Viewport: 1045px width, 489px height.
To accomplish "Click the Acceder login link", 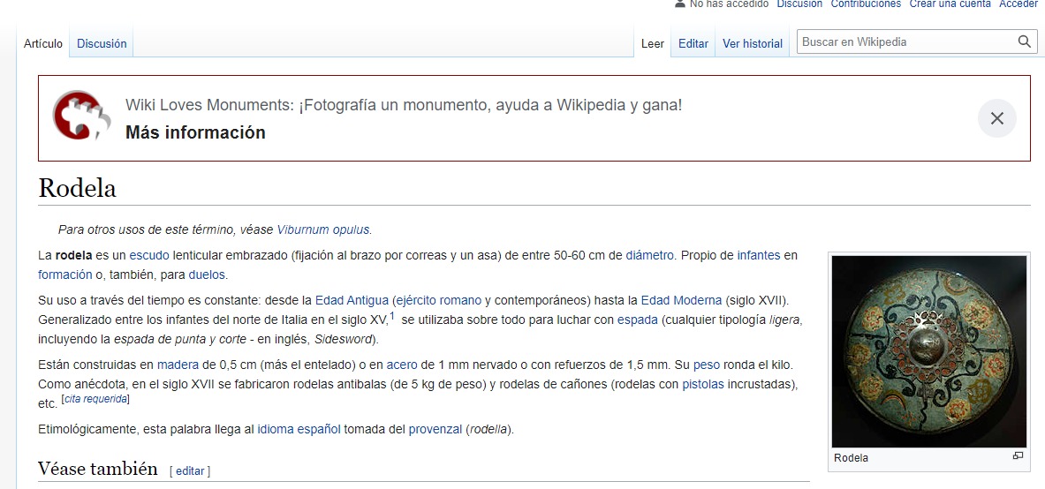I will click(x=1018, y=4).
